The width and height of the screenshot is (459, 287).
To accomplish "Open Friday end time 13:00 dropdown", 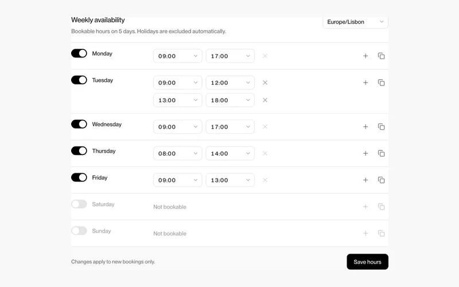I will (230, 180).
